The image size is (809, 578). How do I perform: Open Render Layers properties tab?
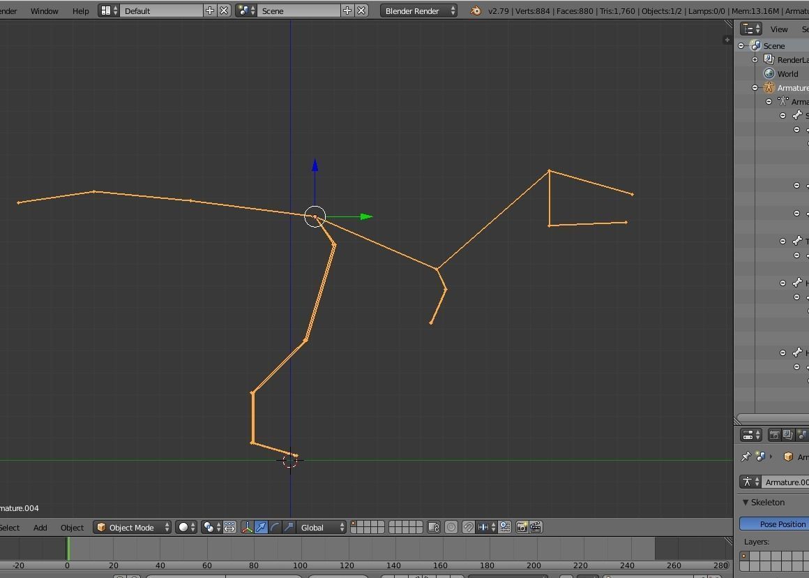click(788, 435)
